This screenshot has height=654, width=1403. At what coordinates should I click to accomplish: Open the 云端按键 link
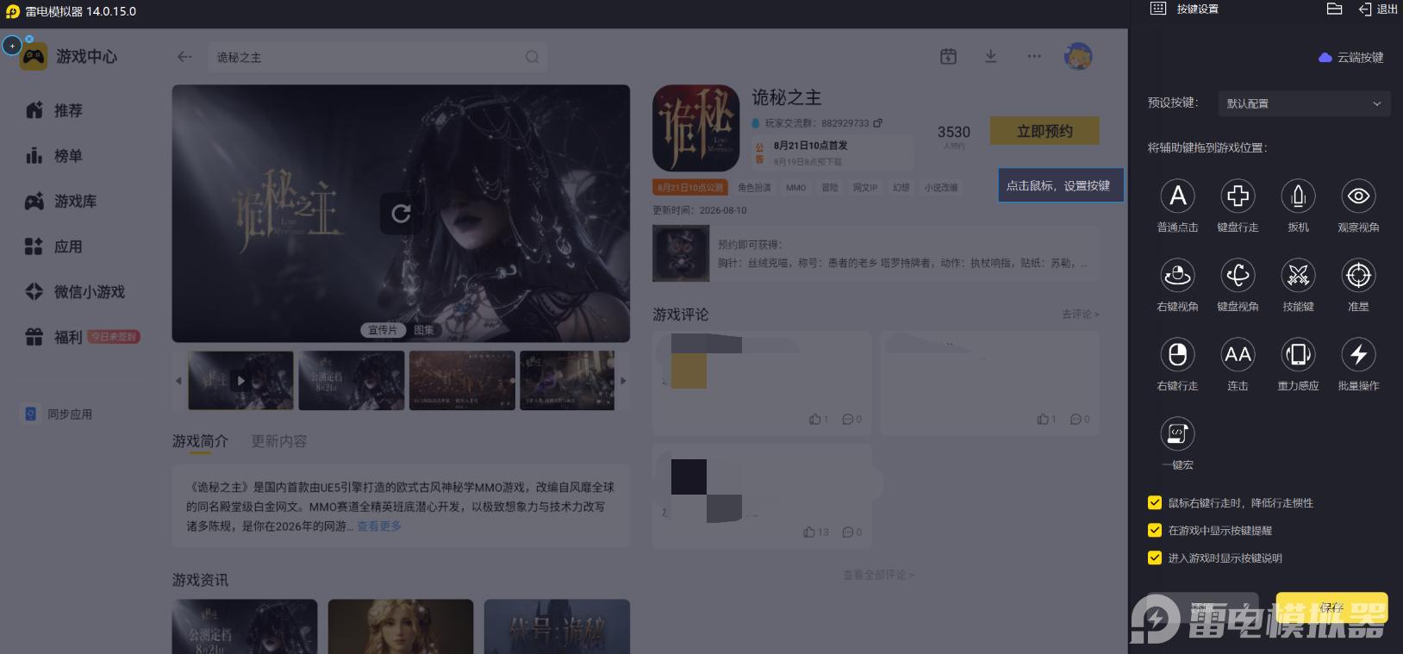[1351, 58]
